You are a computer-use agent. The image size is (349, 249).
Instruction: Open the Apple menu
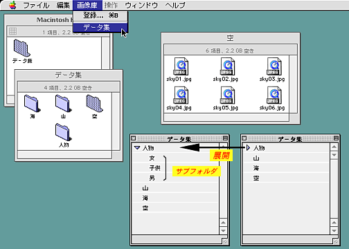[12, 5]
